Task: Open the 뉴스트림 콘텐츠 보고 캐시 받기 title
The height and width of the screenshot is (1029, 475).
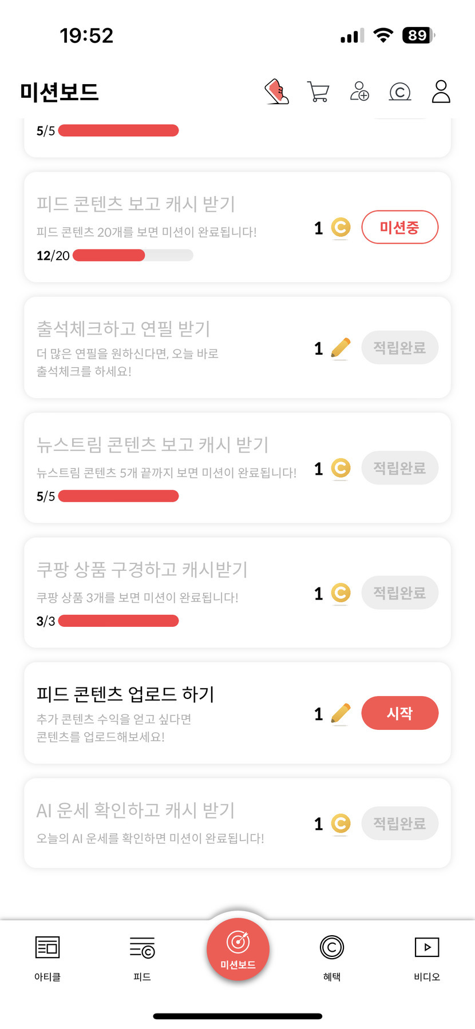Action: pos(152,444)
